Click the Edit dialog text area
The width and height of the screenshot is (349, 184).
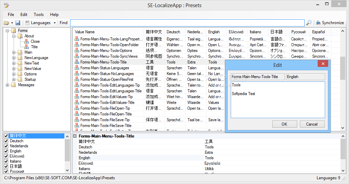278,100
